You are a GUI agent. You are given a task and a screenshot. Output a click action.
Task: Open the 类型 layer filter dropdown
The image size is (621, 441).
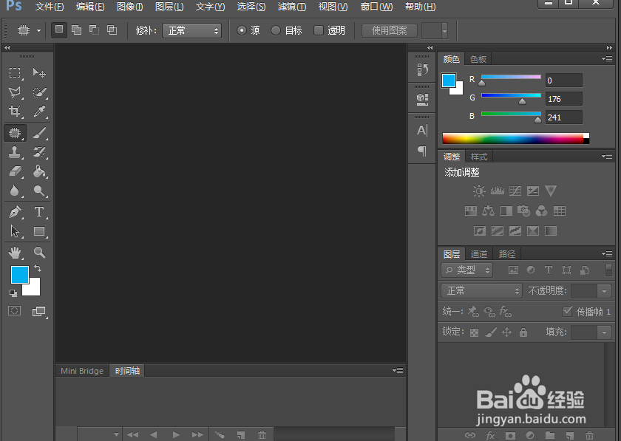click(466, 270)
